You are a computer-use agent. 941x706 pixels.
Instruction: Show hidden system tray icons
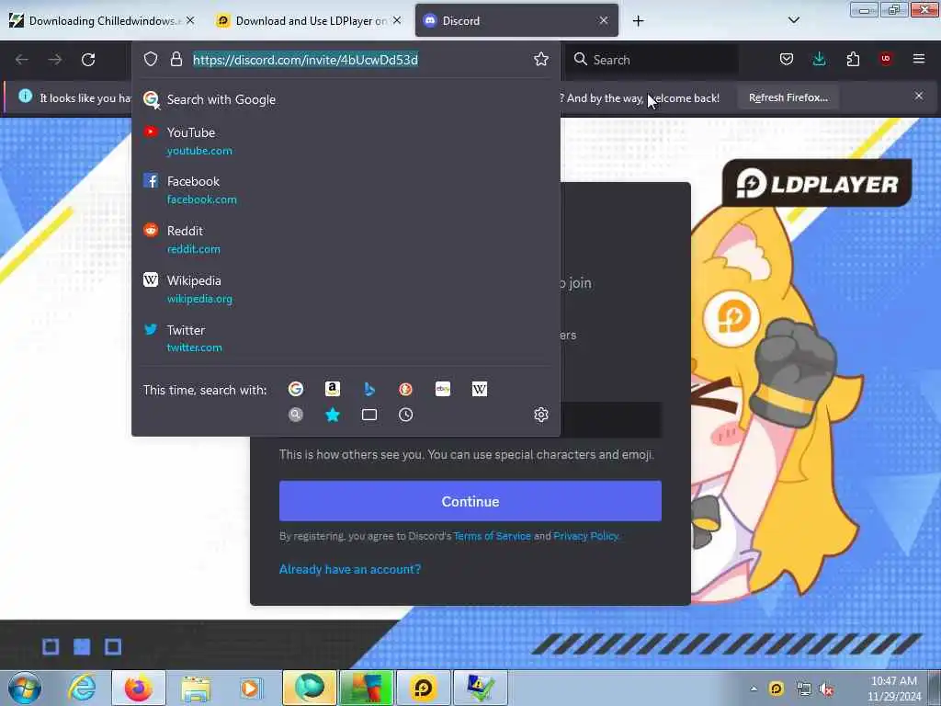coord(754,689)
